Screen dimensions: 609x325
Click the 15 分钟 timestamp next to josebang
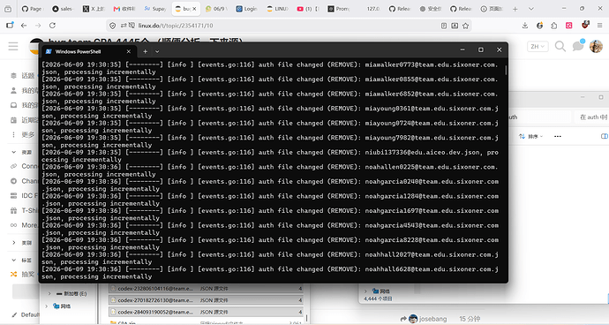470,319
